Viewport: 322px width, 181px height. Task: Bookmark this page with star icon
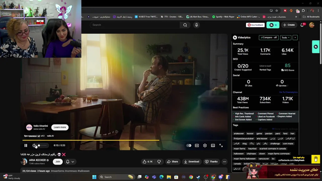coord(277,11)
